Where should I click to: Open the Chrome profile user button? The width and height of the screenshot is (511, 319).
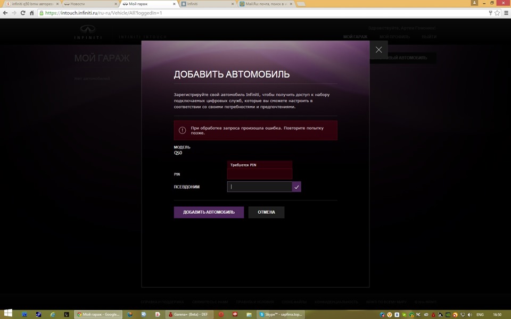coord(474,3)
